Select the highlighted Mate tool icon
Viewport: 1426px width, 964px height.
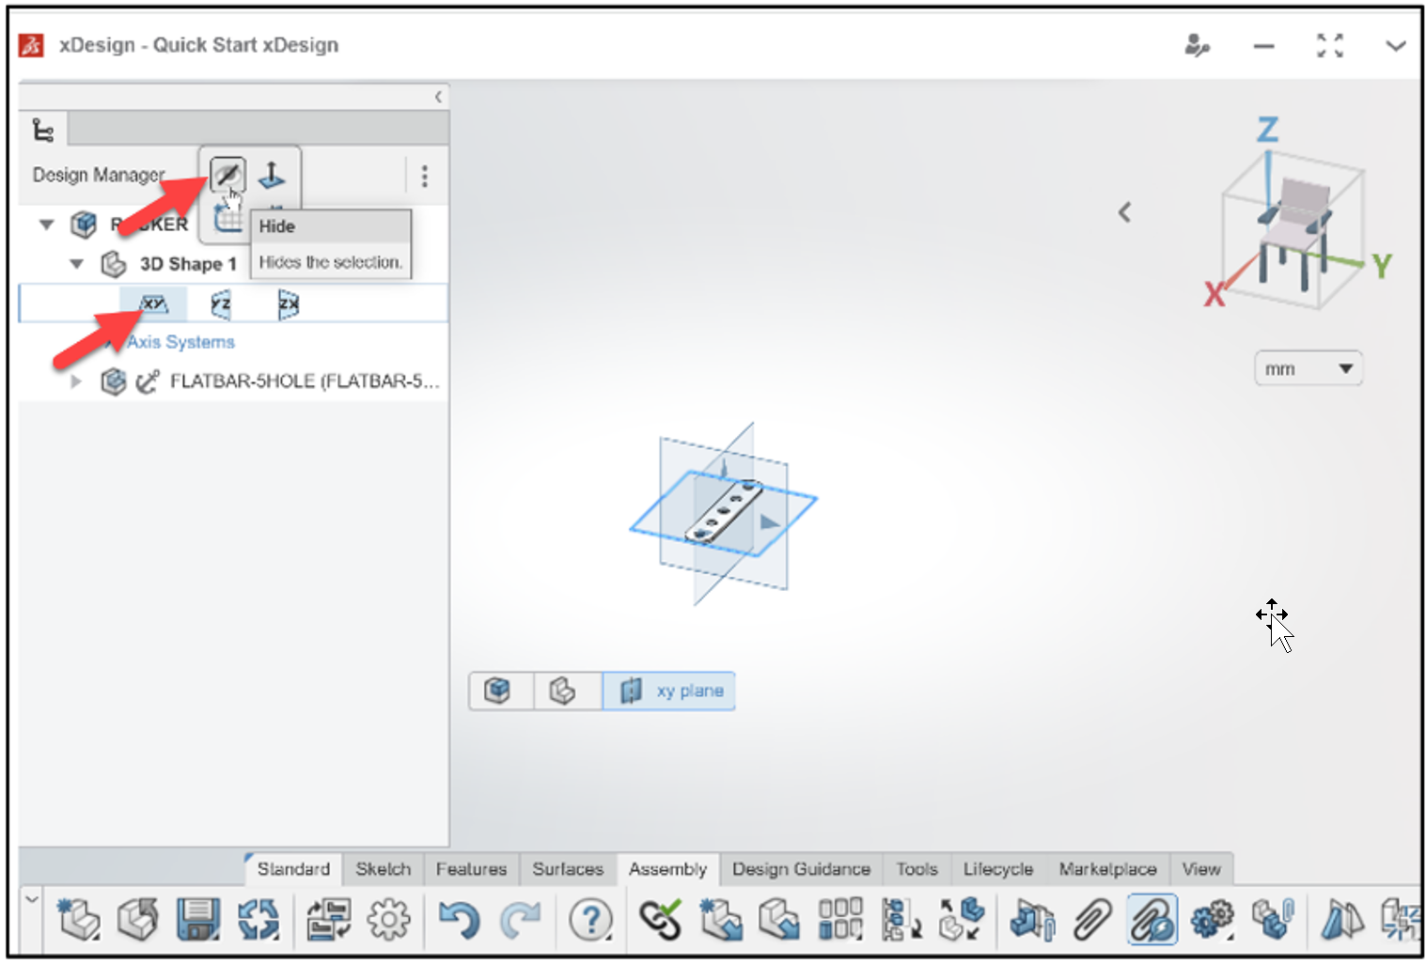(x=1152, y=919)
